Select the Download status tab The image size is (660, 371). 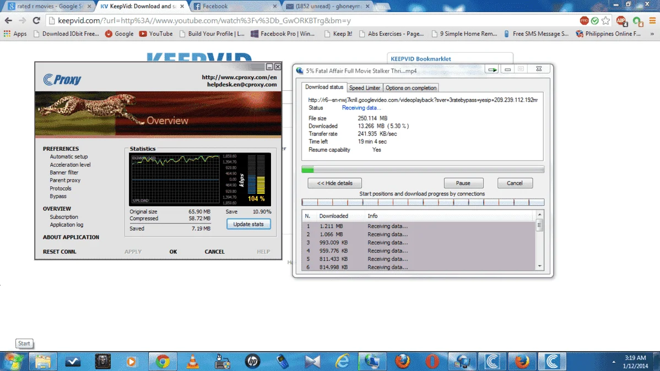tap(324, 87)
